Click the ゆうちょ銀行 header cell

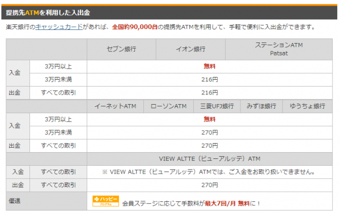308,106
